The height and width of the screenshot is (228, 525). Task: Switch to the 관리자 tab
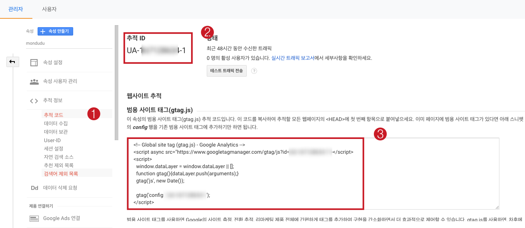click(16, 9)
